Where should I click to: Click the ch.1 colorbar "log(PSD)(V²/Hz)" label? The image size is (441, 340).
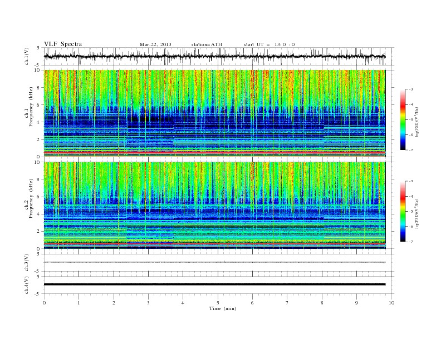(416, 122)
